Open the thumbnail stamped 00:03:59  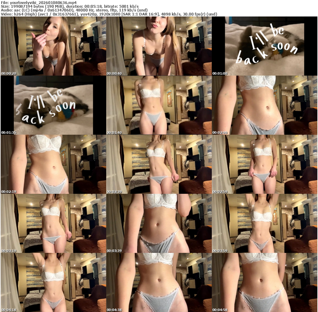tap(265, 223)
